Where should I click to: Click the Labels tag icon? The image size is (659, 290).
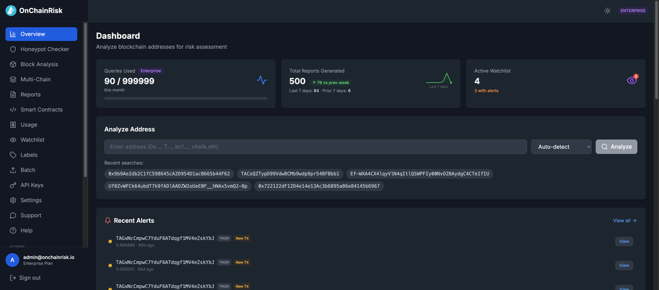(x=13, y=155)
